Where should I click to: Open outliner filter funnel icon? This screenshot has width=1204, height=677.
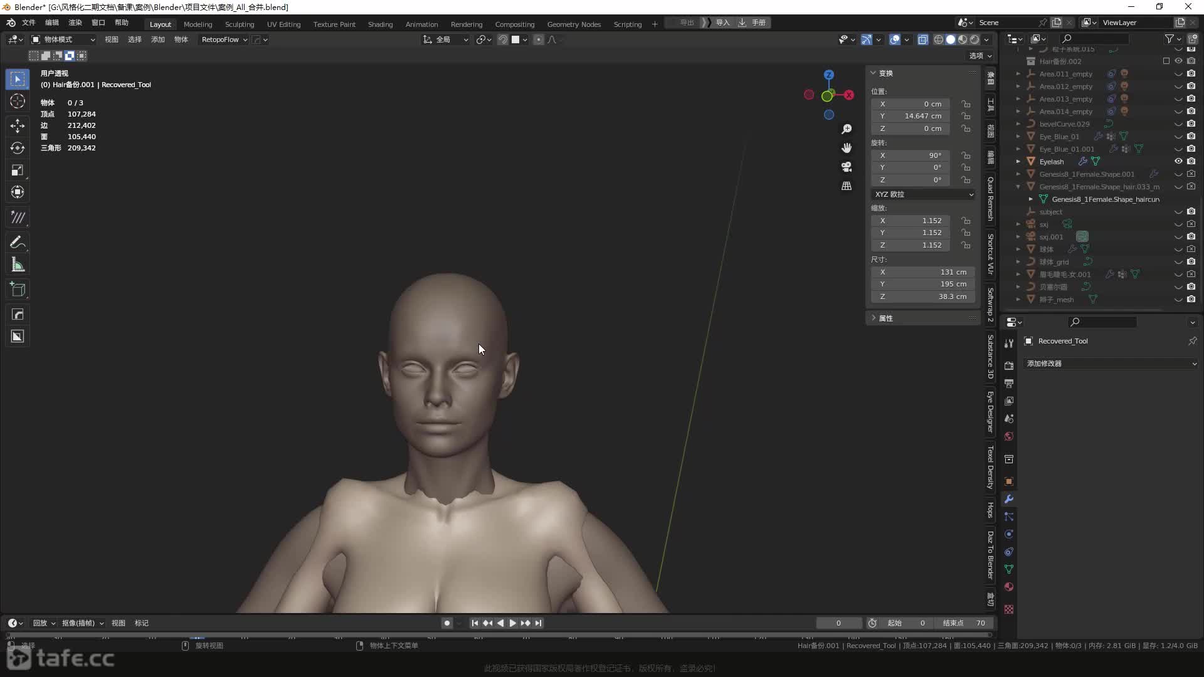[x=1170, y=39]
